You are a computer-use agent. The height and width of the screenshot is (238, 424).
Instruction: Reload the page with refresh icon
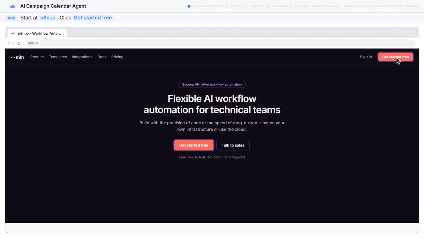point(19,43)
